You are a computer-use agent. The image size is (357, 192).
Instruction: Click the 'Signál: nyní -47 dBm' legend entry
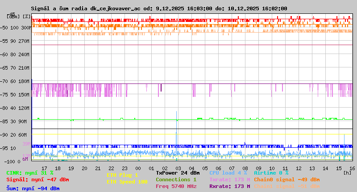click(37, 179)
